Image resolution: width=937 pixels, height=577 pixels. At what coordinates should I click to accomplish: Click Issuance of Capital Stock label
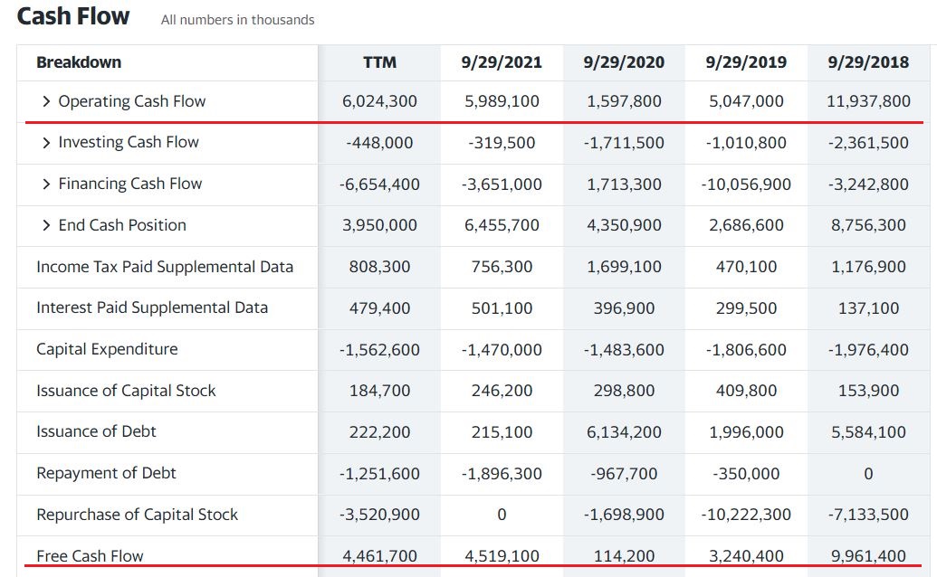click(x=126, y=390)
